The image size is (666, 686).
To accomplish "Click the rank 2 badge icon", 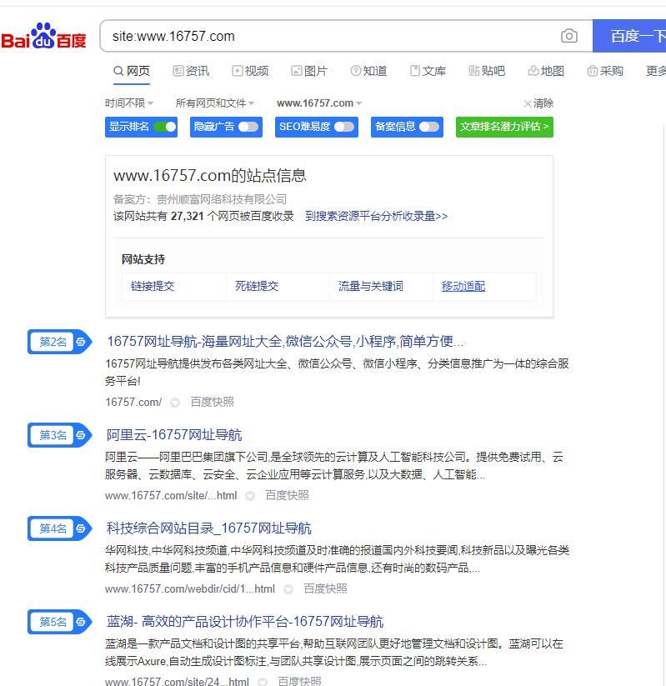I will click(81, 342).
